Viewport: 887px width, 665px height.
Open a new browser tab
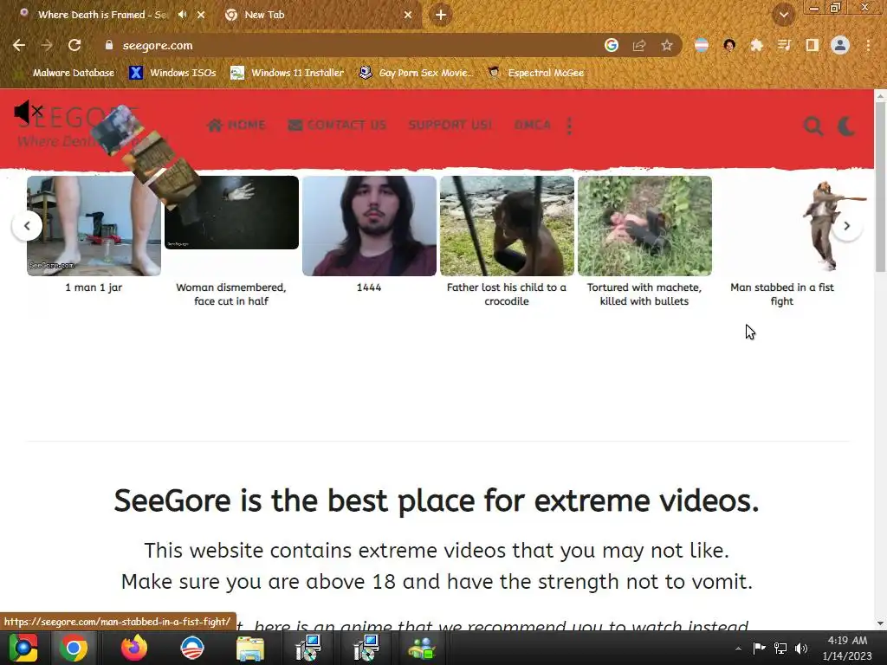point(441,15)
